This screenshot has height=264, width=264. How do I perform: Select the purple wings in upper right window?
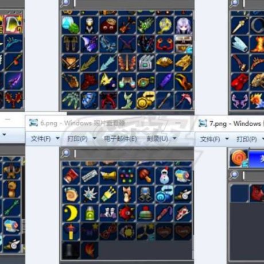(x=239, y=100)
